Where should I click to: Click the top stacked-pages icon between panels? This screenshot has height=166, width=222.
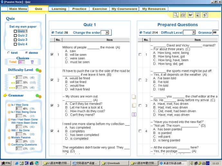tap(134, 96)
